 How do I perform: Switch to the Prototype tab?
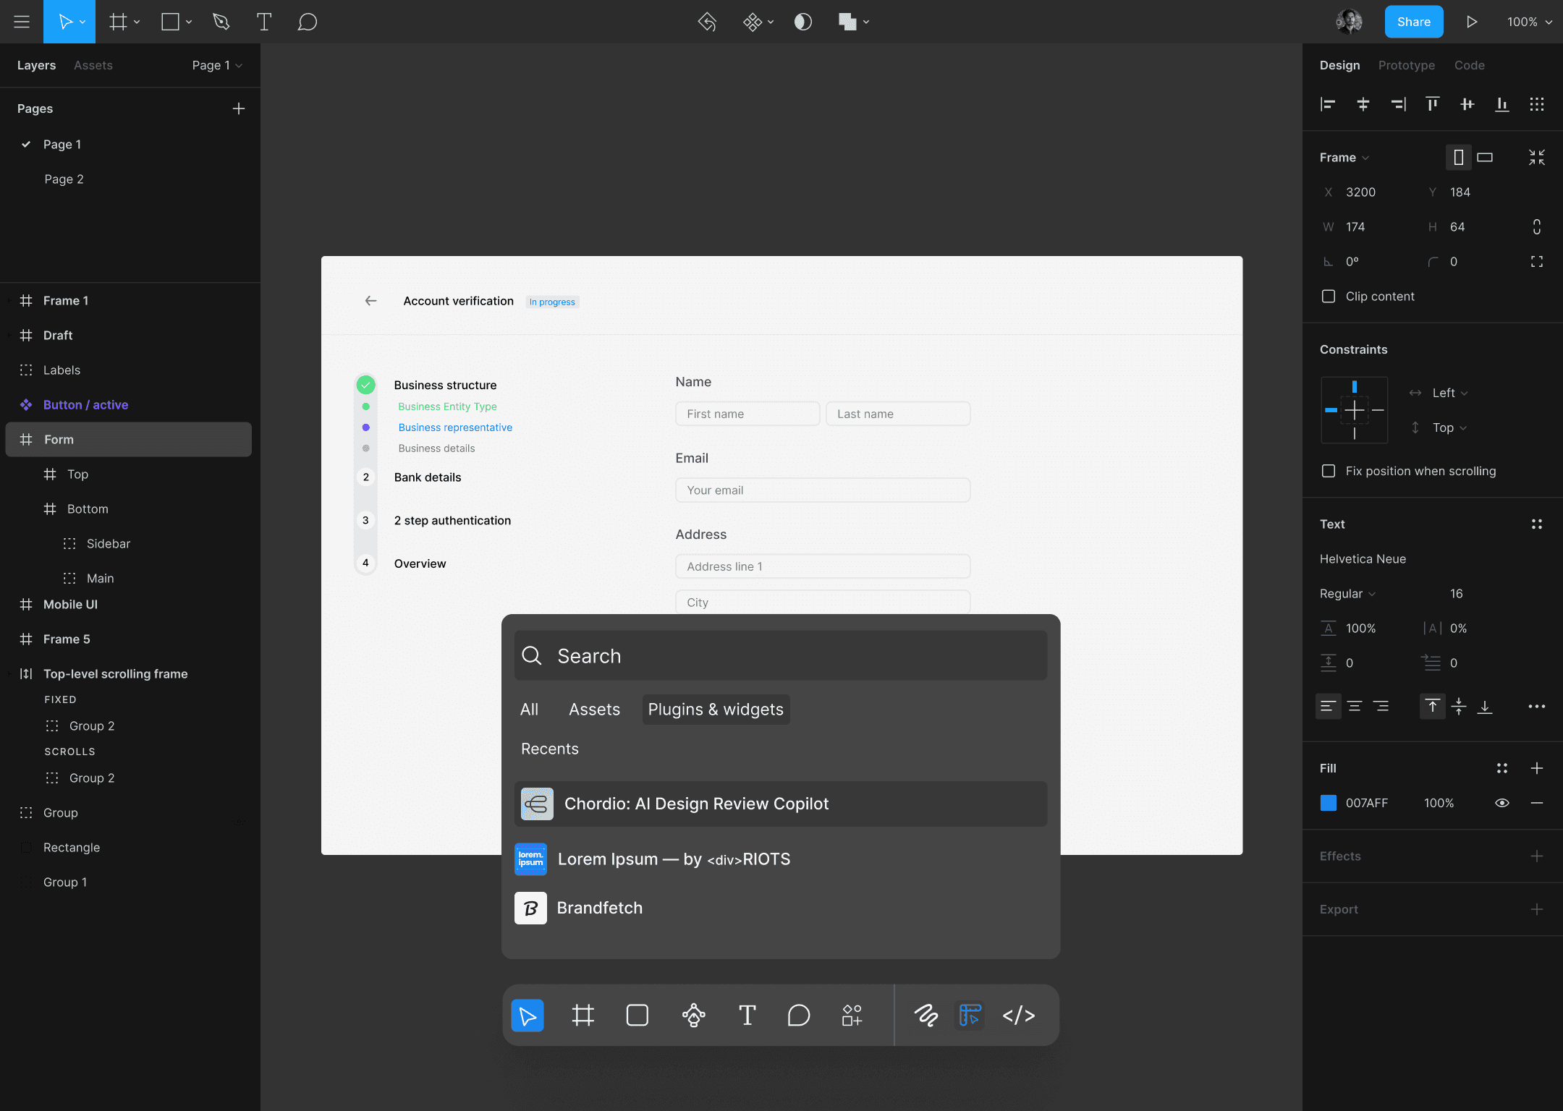coord(1406,65)
